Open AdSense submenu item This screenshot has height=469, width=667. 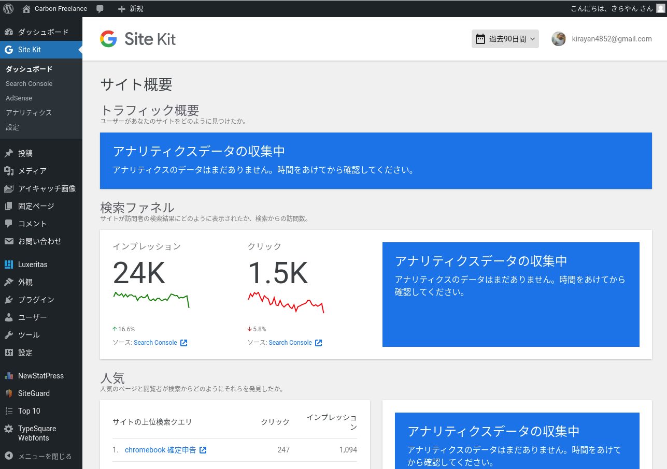click(19, 98)
